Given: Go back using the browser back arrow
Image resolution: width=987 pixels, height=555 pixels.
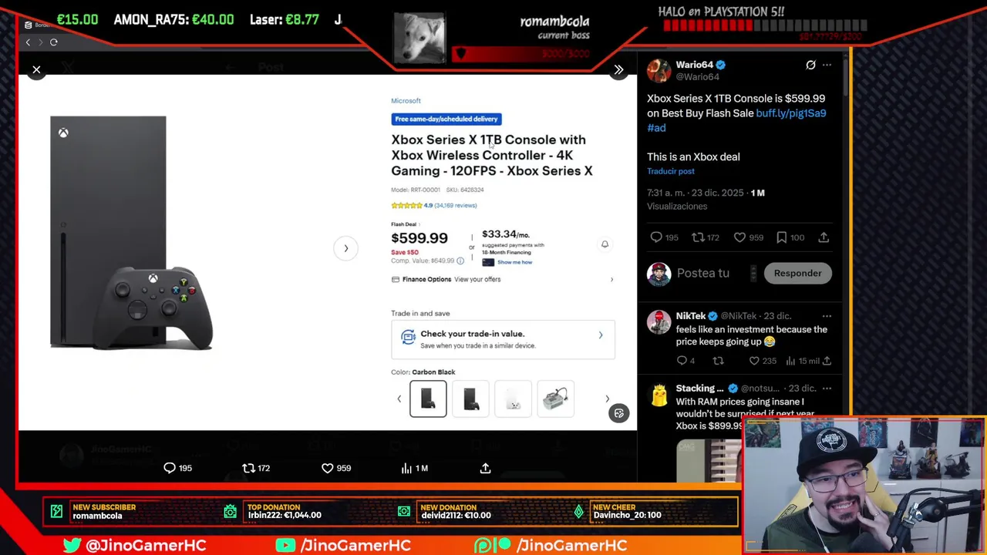Looking at the screenshot, I should pyautogui.click(x=28, y=42).
